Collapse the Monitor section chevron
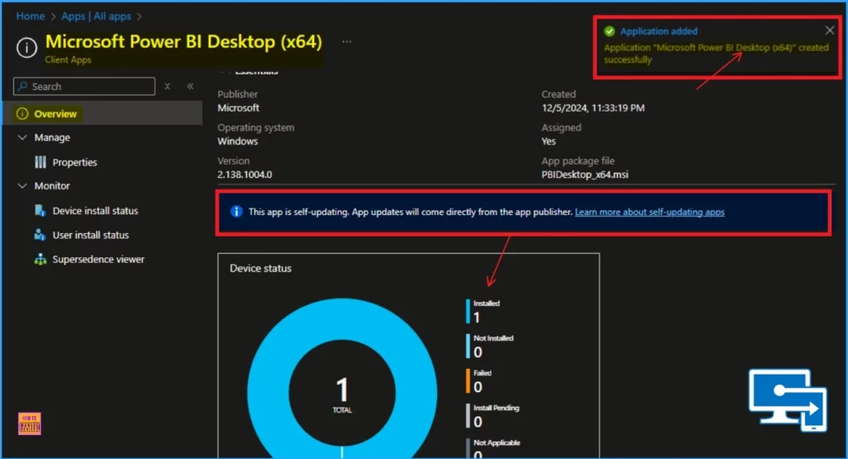 pyautogui.click(x=22, y=186)
